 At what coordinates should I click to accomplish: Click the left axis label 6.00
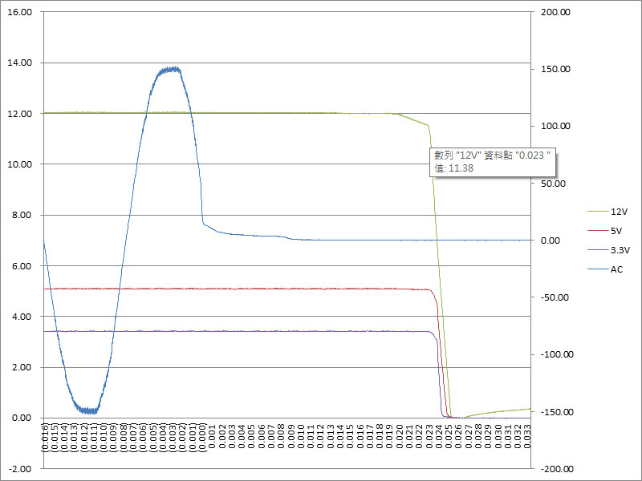pos(22,266)
